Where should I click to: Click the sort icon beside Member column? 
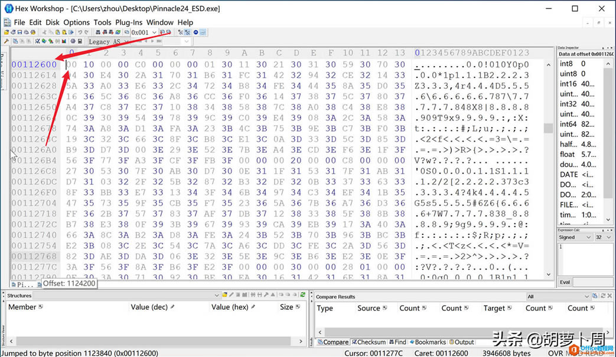click(x=41, y=307)
